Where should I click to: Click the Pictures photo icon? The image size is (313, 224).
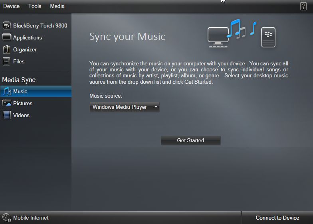point(6,103)
